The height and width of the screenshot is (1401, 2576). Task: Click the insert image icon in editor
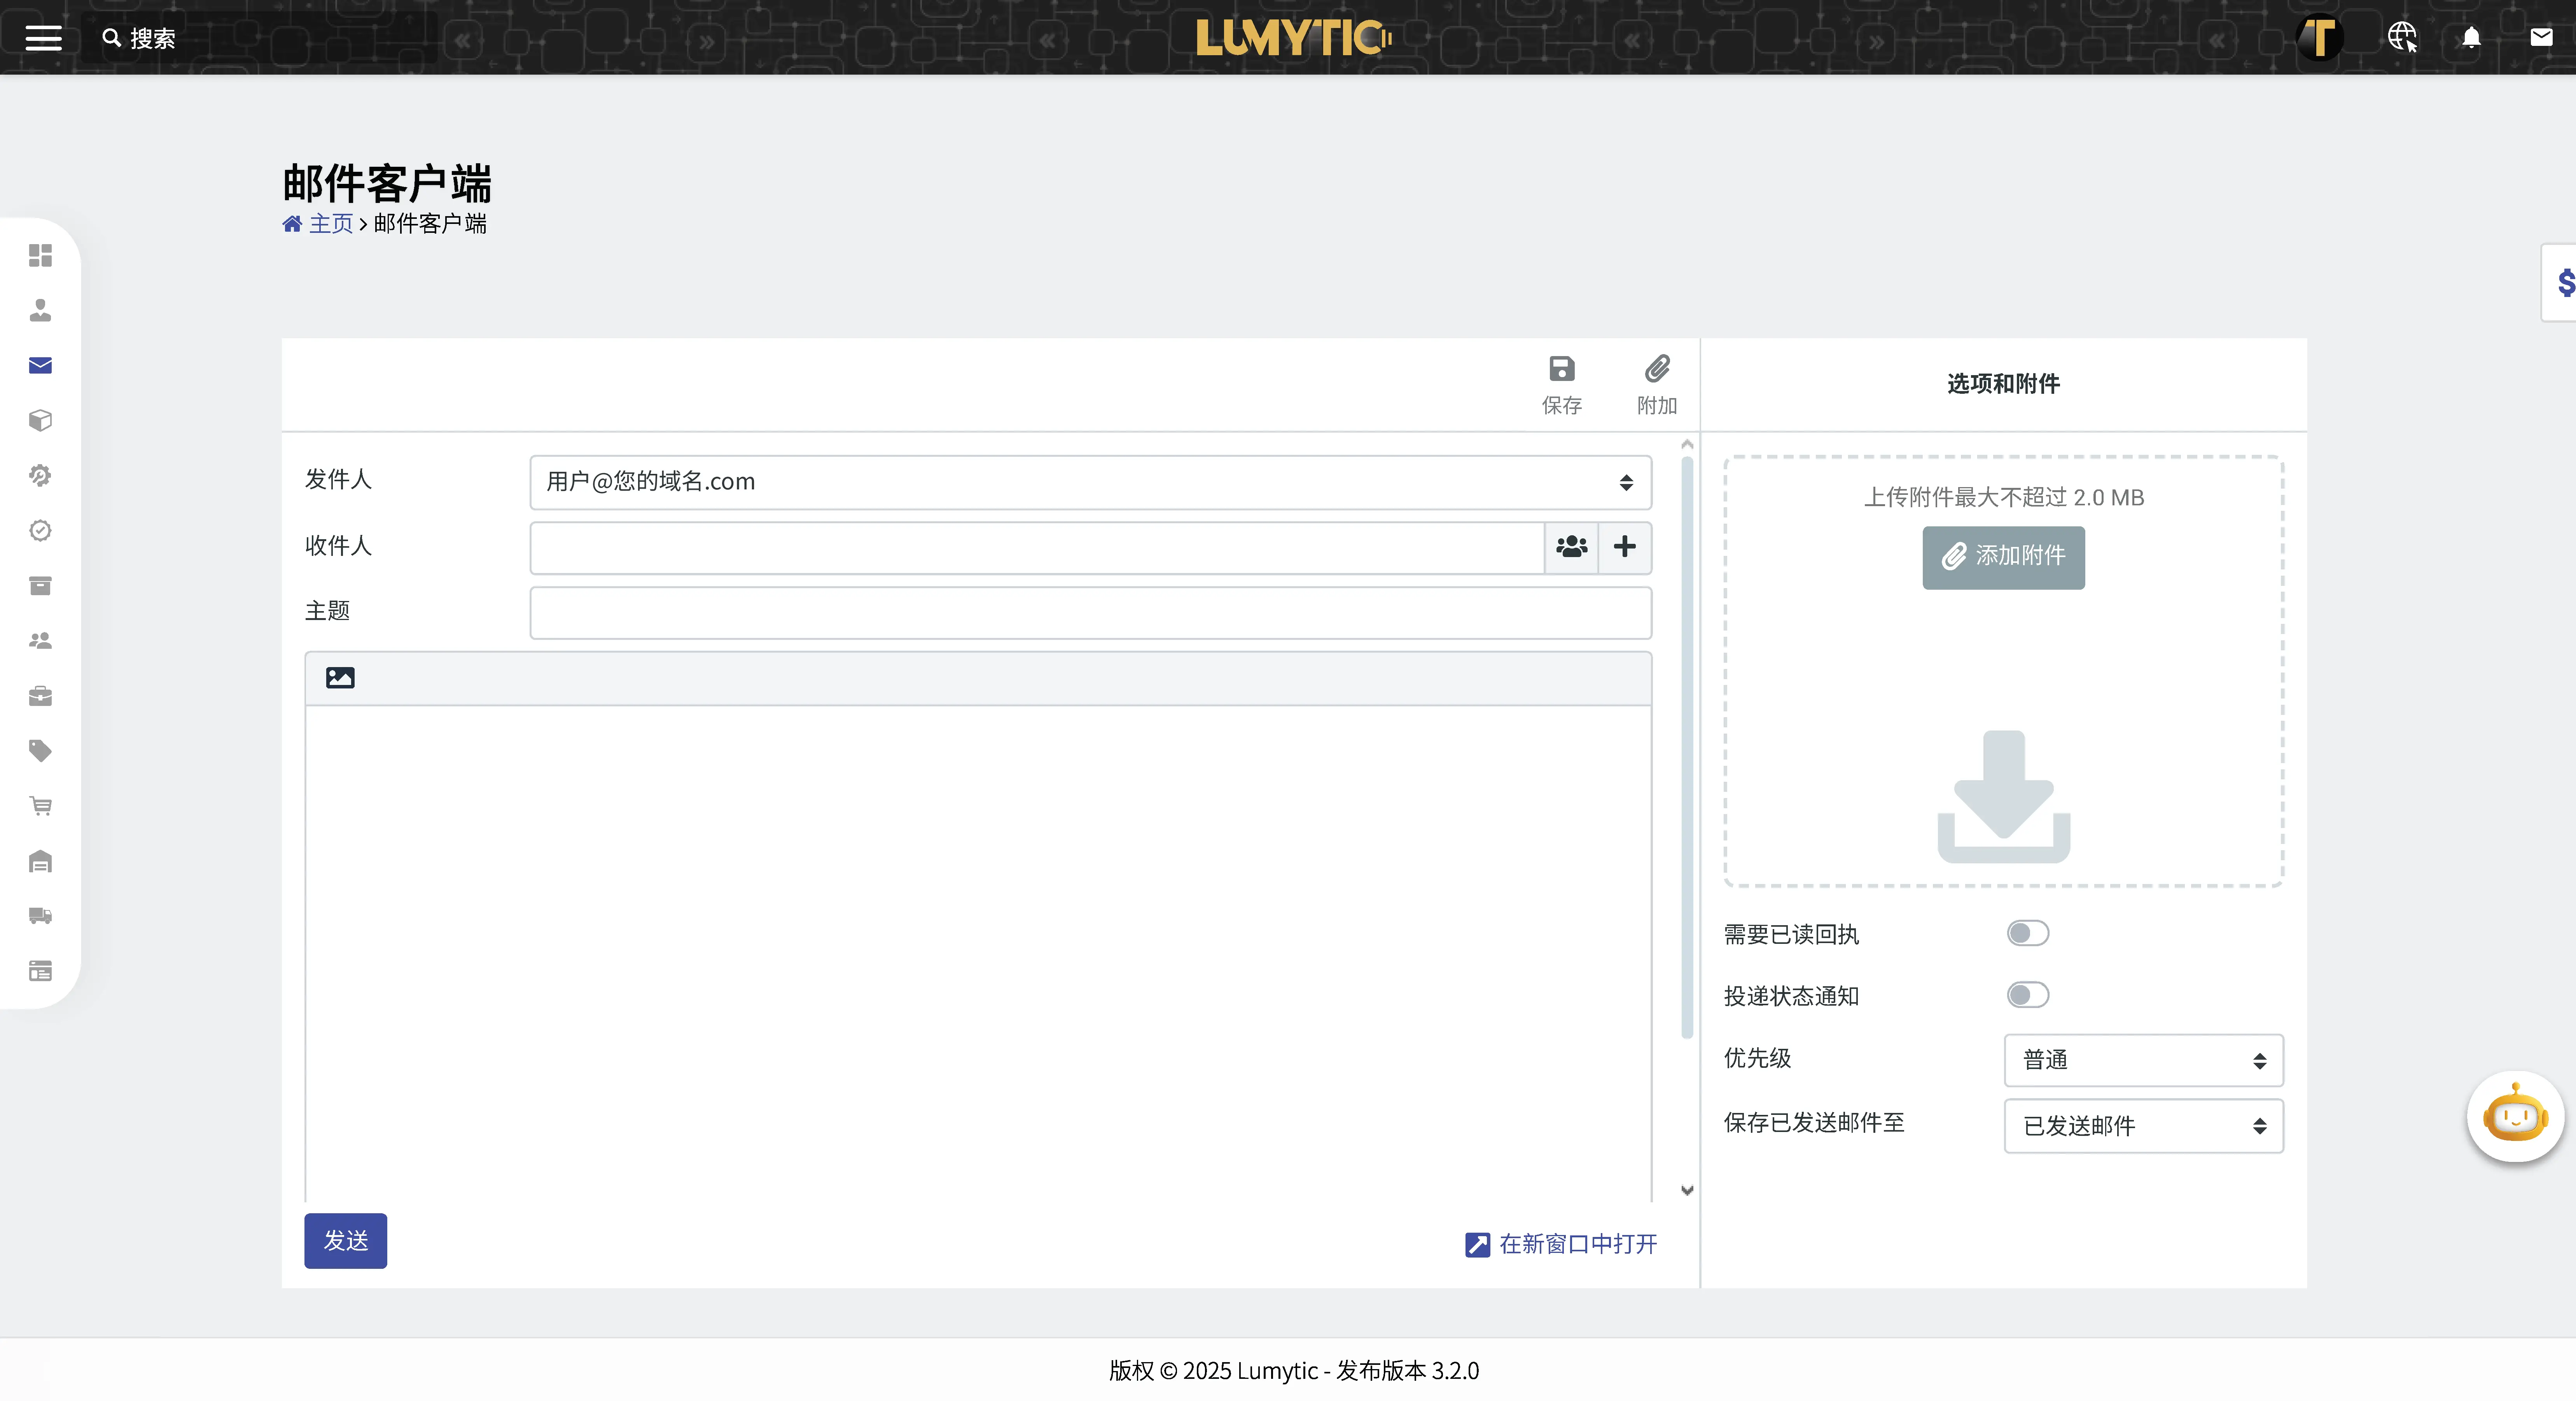(340, 678)
